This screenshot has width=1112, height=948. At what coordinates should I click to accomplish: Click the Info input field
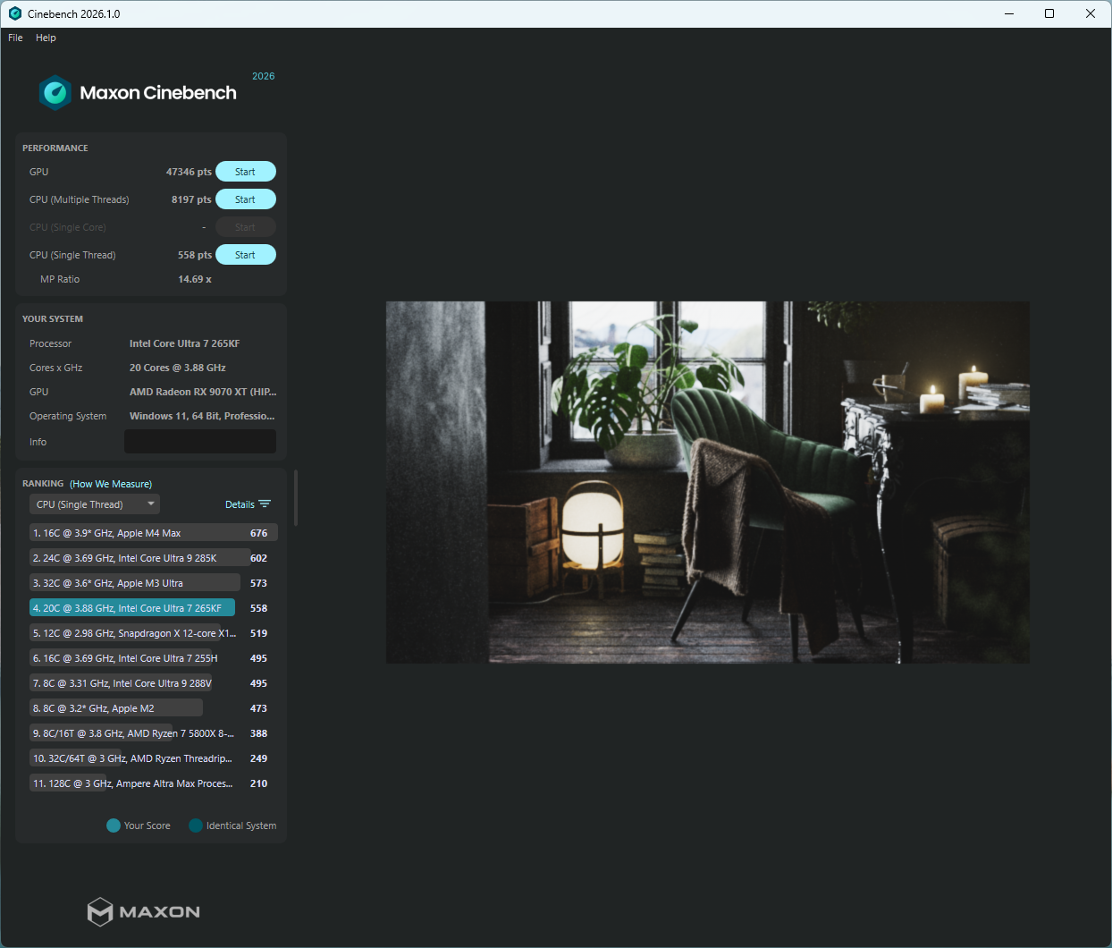point(200,442)
